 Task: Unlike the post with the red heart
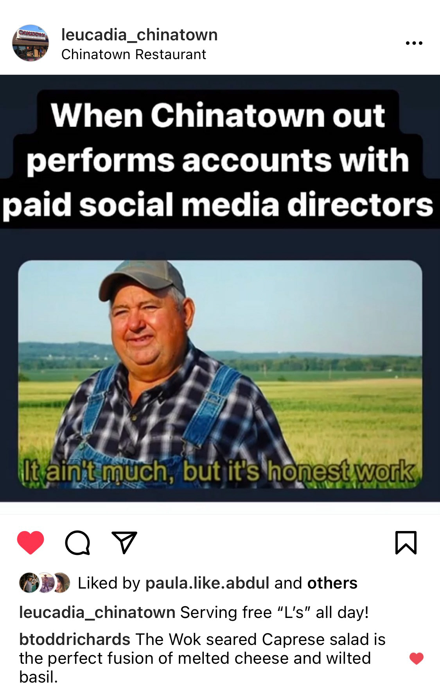coord(31,542)
